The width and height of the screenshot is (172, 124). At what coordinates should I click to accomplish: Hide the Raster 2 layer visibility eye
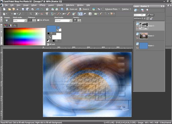(x=137, y=38)
